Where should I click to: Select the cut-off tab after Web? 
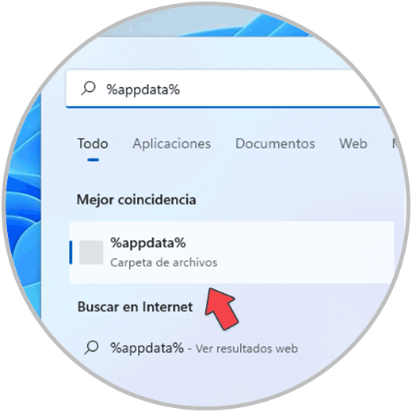point(395,144)
